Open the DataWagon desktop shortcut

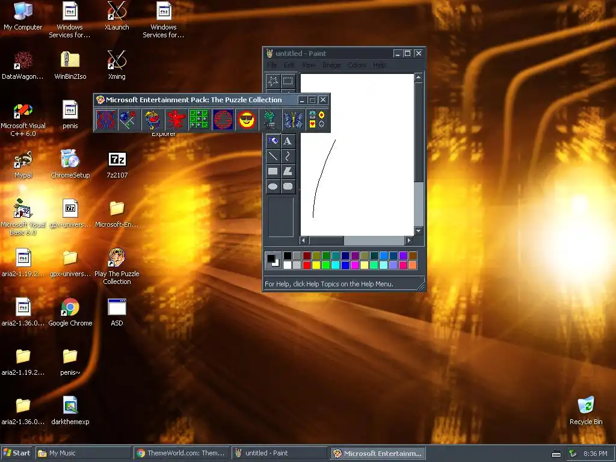point(23,65)
